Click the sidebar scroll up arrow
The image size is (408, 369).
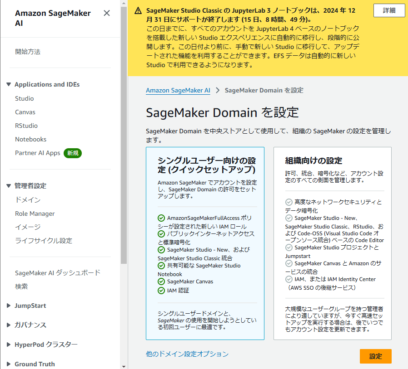click(x=124, y=3)
